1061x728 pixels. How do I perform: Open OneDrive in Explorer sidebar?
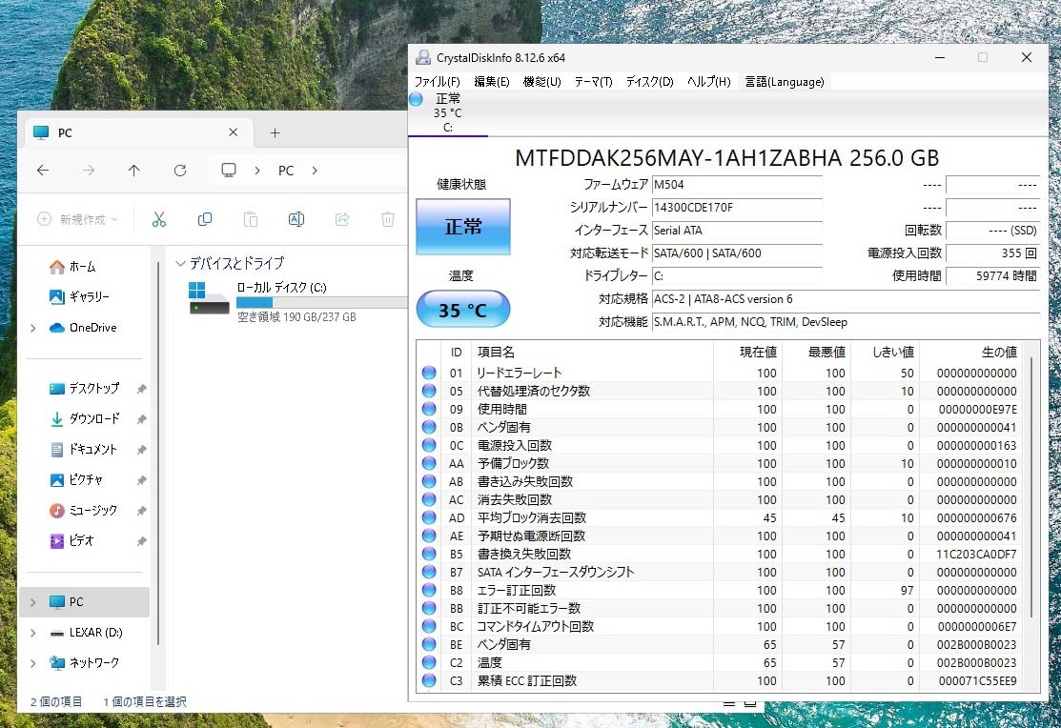point(83,328)
